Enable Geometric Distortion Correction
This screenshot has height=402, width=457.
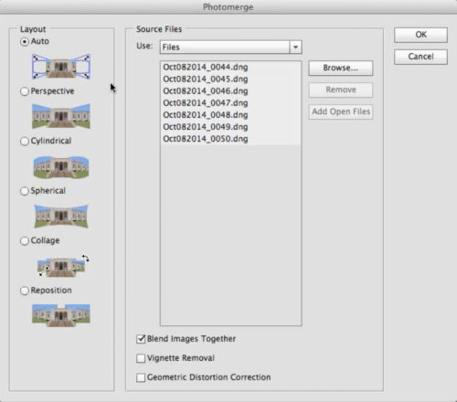tap(141, 377)
